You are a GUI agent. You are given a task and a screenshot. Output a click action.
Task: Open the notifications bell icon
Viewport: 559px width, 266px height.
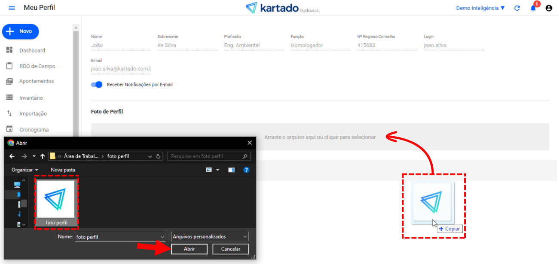click(533, 8)
